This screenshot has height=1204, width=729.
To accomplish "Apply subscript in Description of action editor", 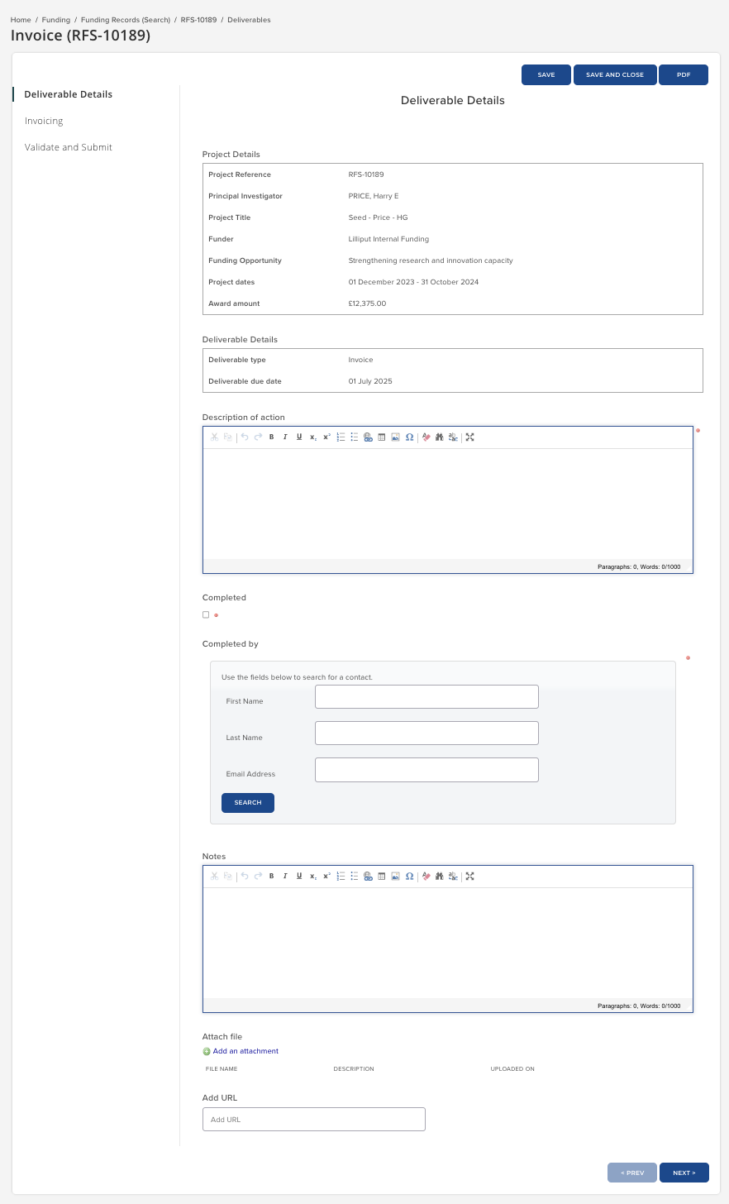I will 313,437.
